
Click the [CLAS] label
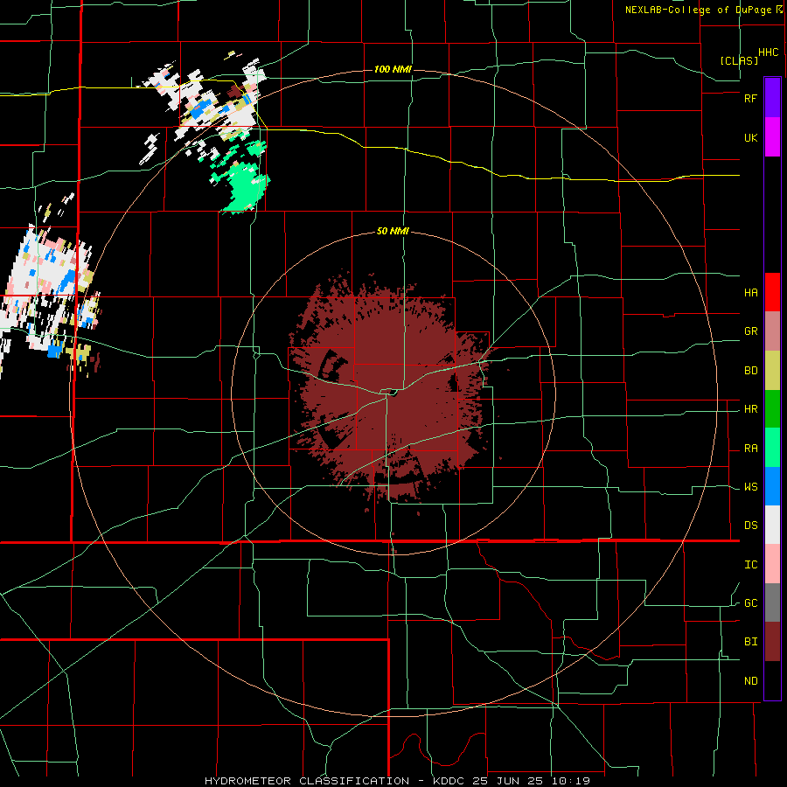coord(739,60)
